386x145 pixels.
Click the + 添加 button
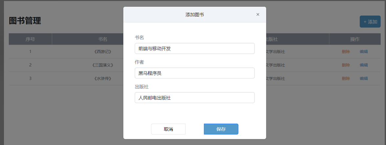coord(370,22)
